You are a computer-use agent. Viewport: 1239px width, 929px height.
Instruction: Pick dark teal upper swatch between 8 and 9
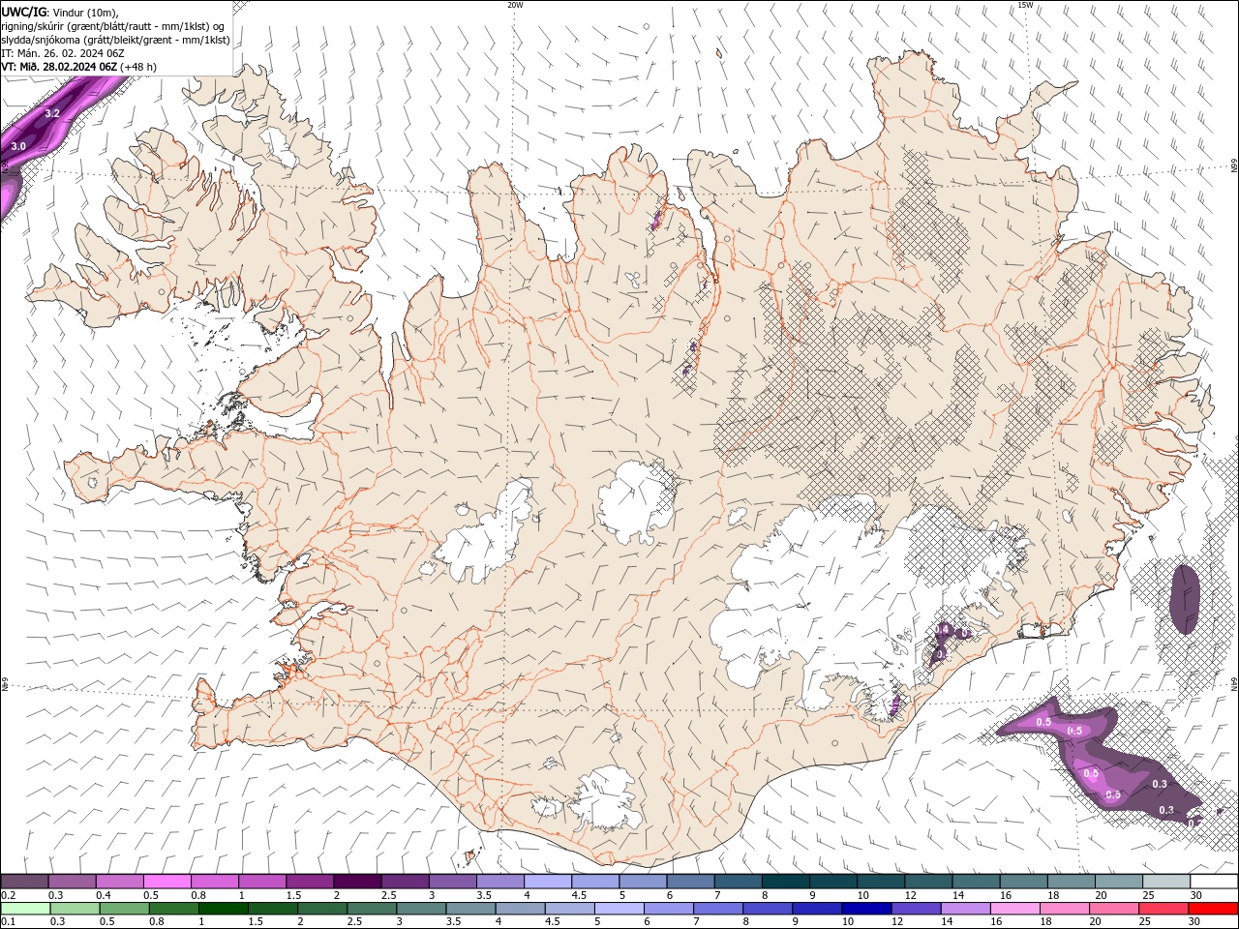click(x=785, y=881)
